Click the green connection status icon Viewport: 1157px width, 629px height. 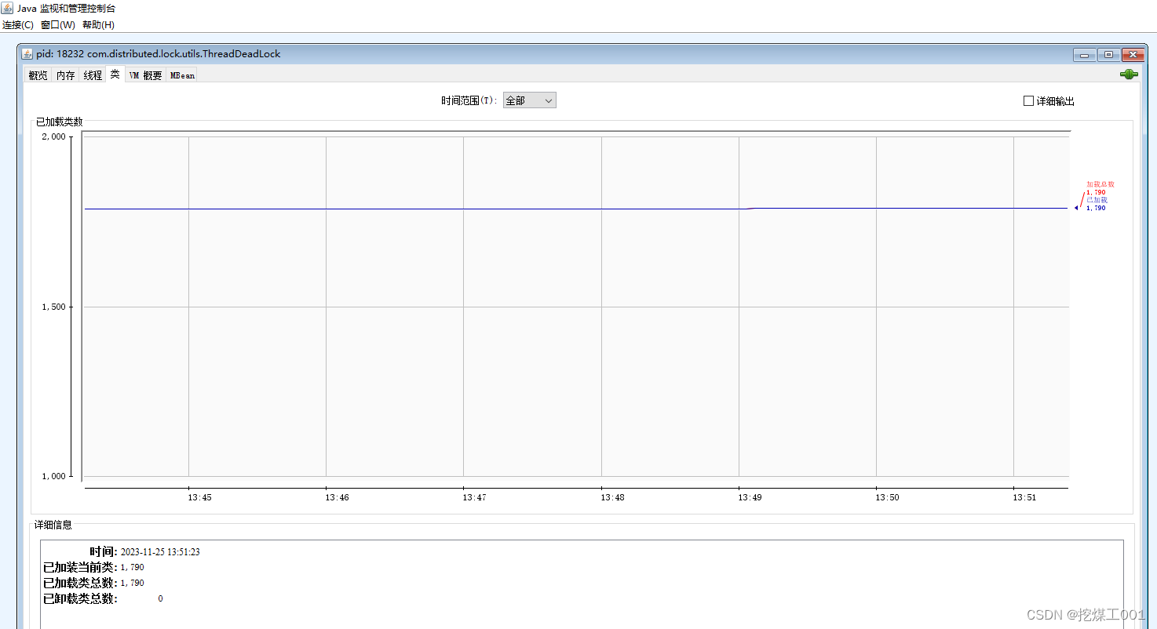(x=1128, y=75)
